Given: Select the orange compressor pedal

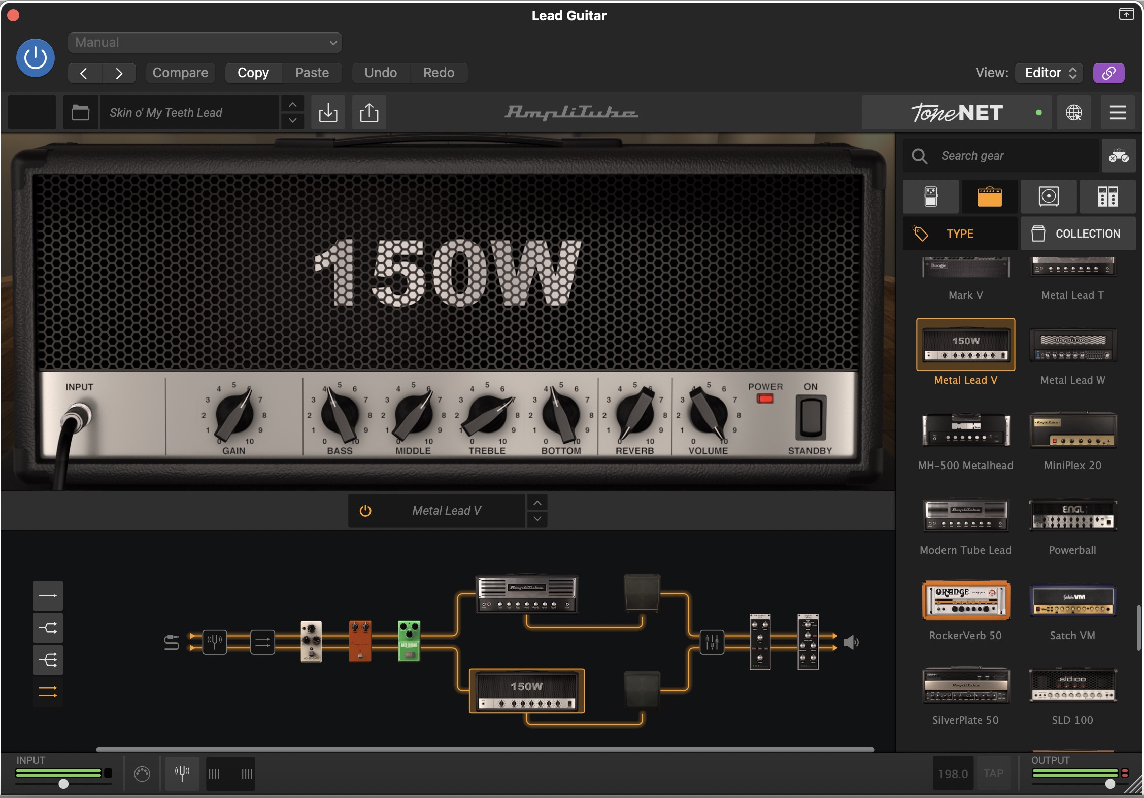Looking at the screenshot, I should 360,642.
